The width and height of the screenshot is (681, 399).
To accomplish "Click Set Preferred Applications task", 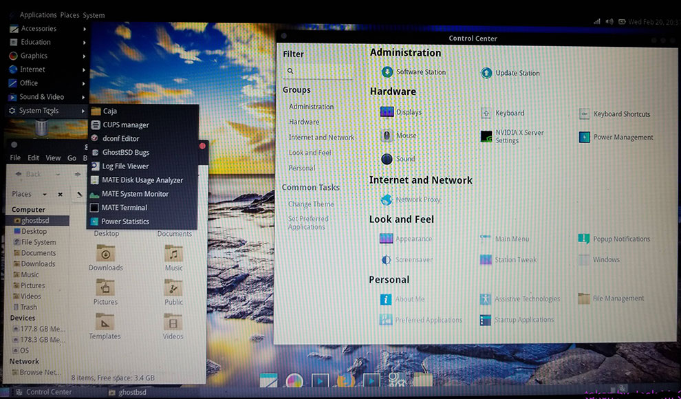I will coord(308,223).
